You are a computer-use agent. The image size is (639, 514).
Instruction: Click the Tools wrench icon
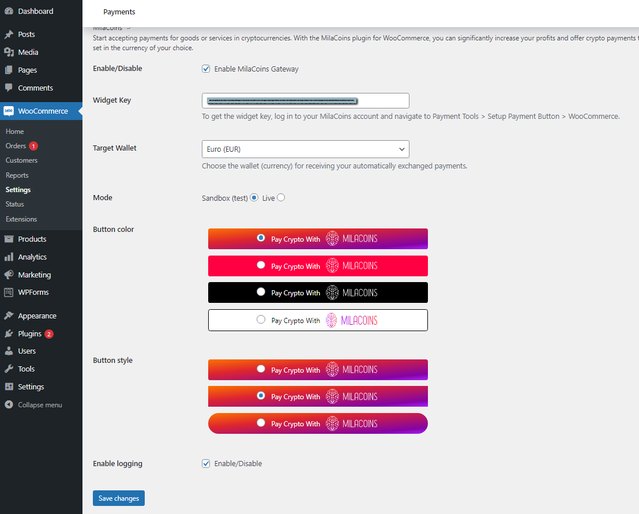[x=9, y=369]
